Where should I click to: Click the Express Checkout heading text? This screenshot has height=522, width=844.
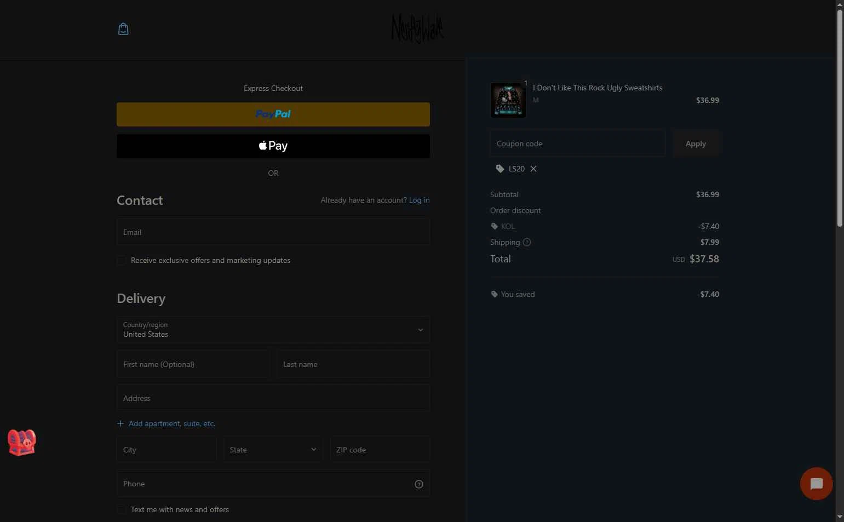[273, 88]
